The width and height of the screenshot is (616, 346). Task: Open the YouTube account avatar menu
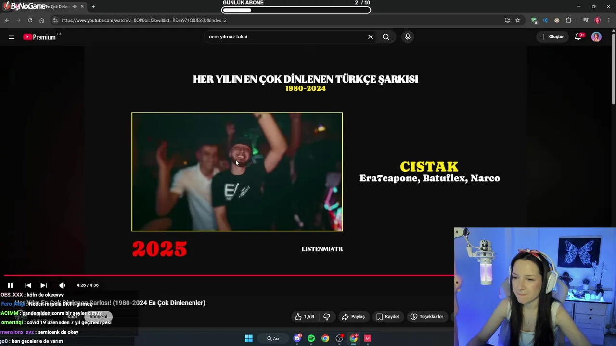coord(596,37)
